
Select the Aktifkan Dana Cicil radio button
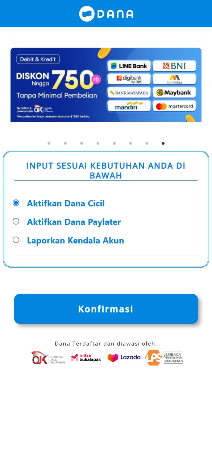pos(16,203)
